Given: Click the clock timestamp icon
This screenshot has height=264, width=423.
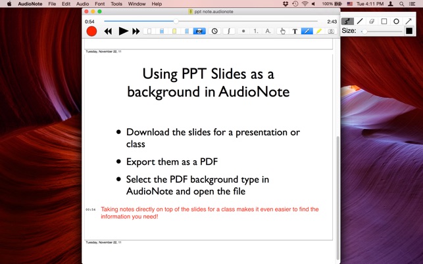Looking at the screenshot, I should click(214, 31).
